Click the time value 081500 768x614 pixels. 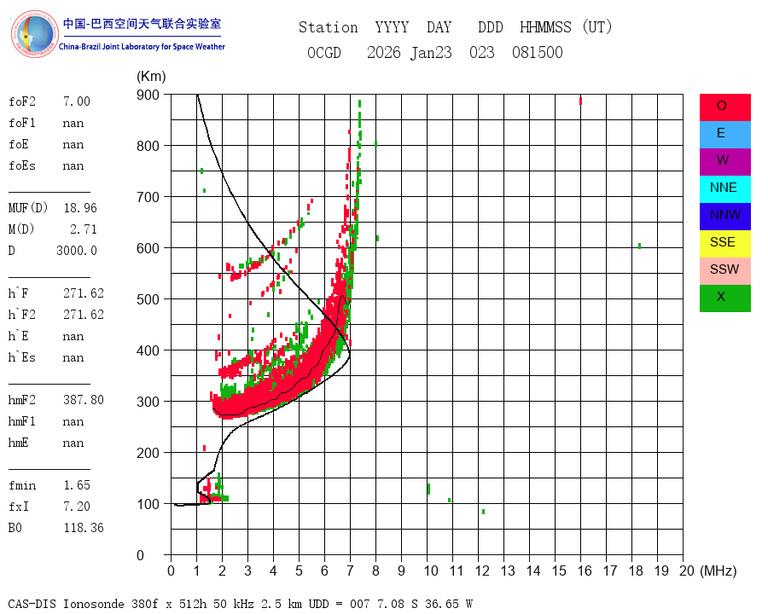(x=538, y=52)
